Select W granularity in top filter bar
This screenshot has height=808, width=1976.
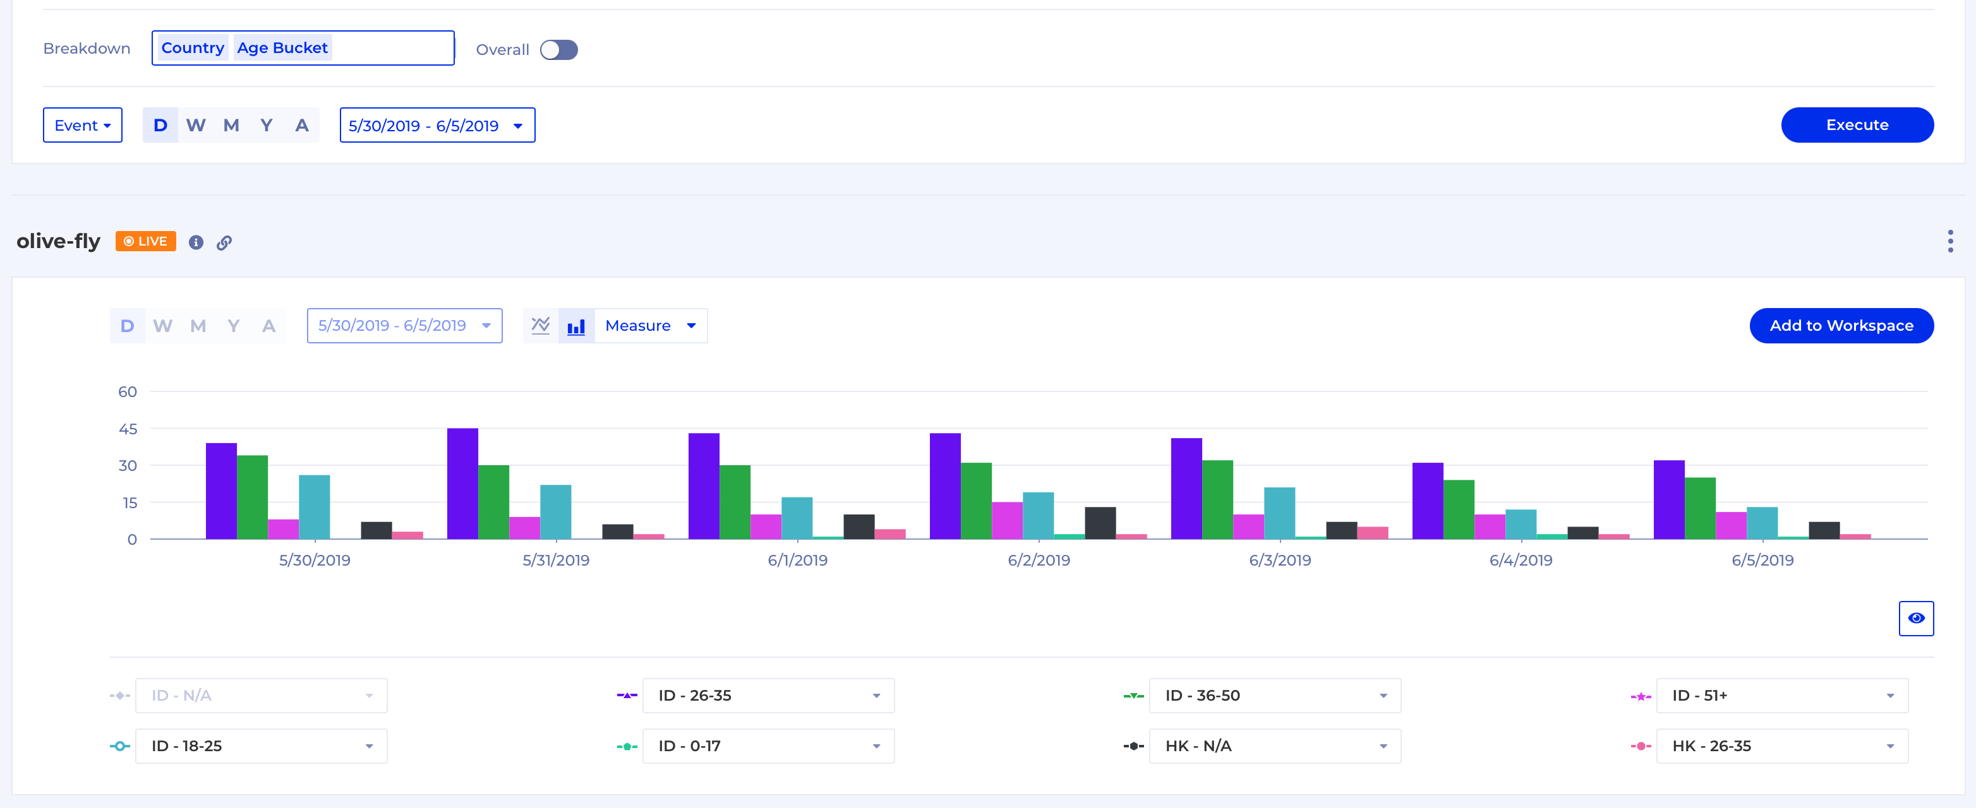196,125
